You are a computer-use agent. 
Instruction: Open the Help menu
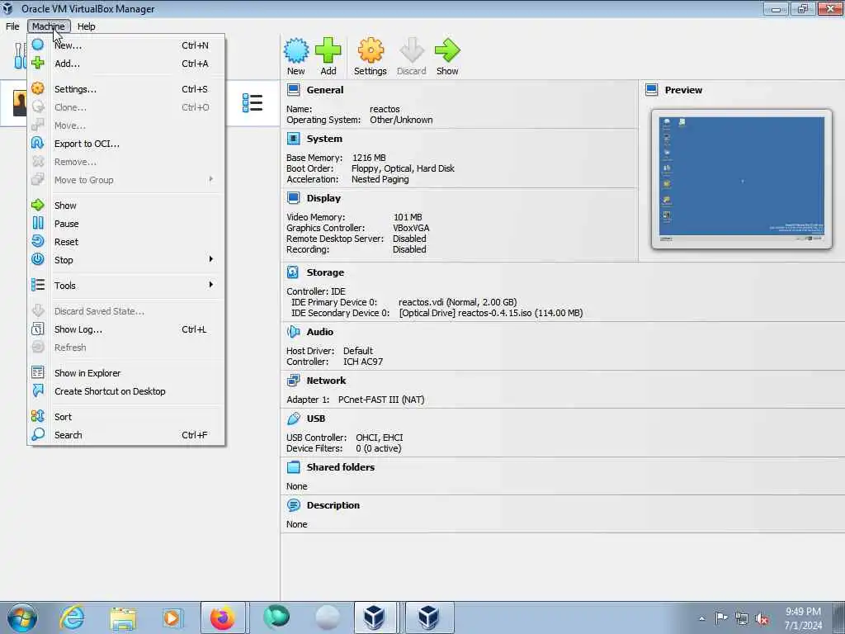pos(86,26)
